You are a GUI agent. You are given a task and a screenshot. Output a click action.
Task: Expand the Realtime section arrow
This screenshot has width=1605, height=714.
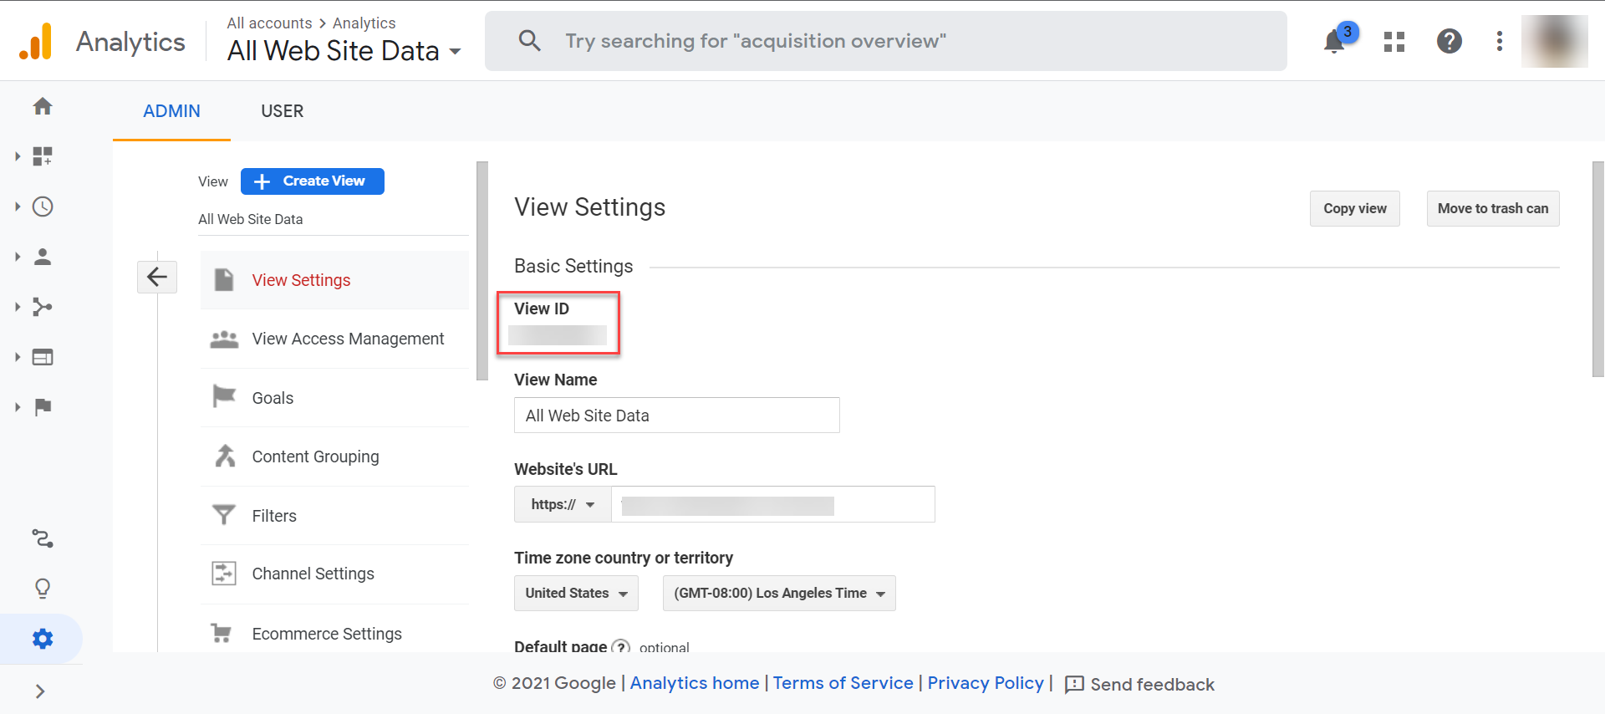18,207
